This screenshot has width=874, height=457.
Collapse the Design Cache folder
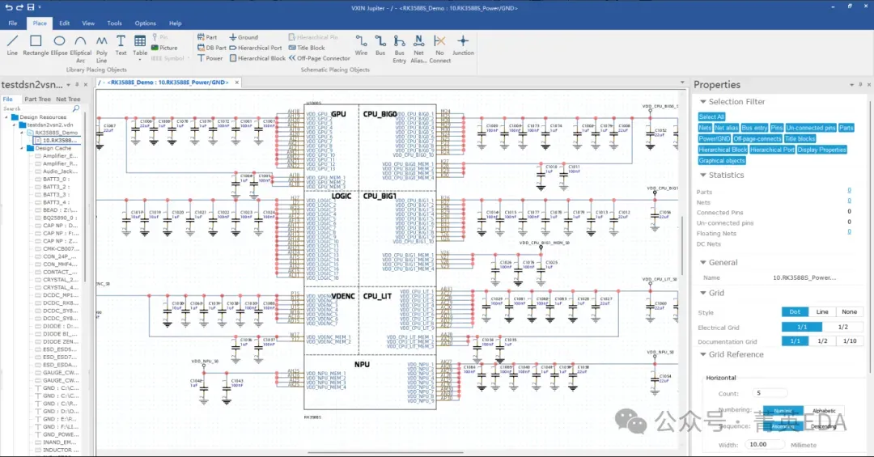[23, 149]
